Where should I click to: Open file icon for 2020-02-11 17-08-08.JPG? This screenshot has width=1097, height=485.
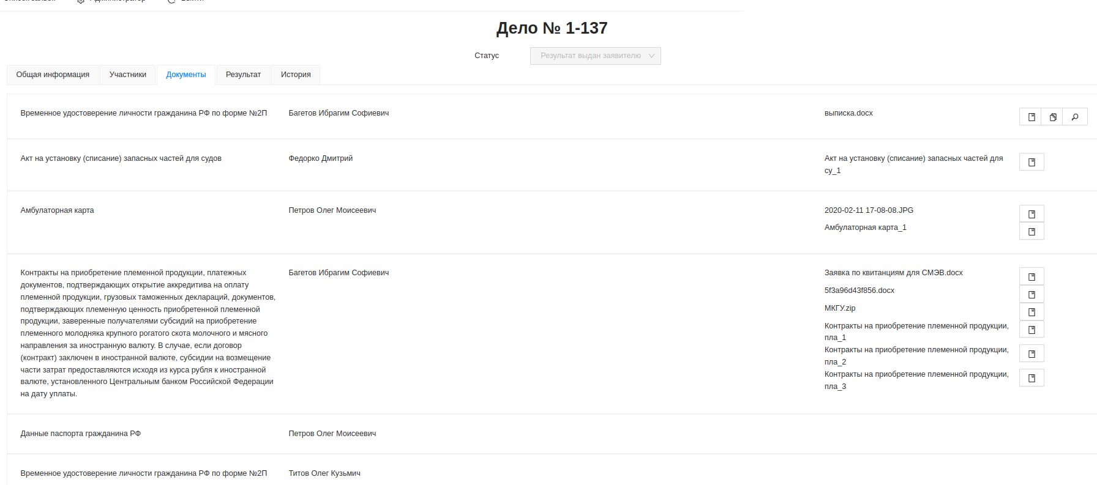[1031, 214]
